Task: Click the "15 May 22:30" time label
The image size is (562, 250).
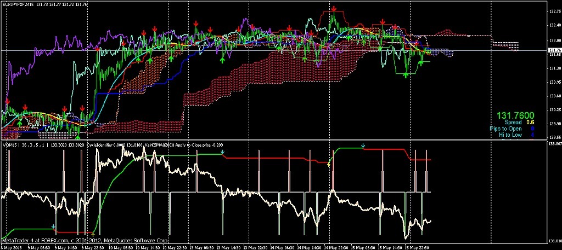Action: [x=417, y=247]
